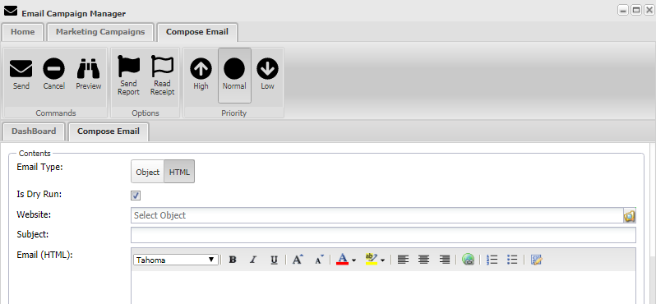Switch to the Marketing Campaigns tab
This screenshot has height=304, width=656.
100,32
